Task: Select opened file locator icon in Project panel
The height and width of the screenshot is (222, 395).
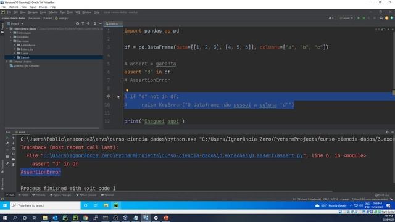Action: [77, 23]
